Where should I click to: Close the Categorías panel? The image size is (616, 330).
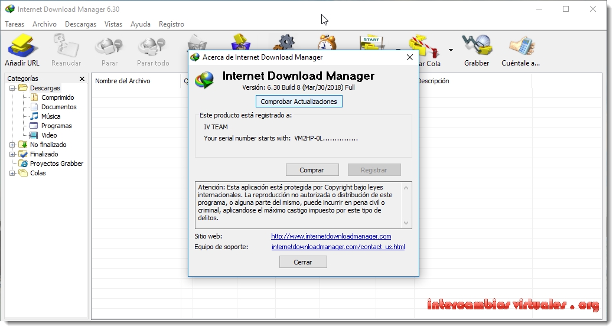tap(82, 79)
